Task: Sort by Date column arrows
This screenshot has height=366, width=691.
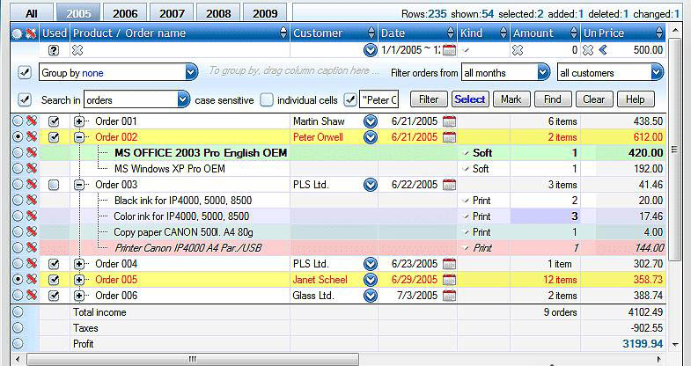Action: point(451,33)
